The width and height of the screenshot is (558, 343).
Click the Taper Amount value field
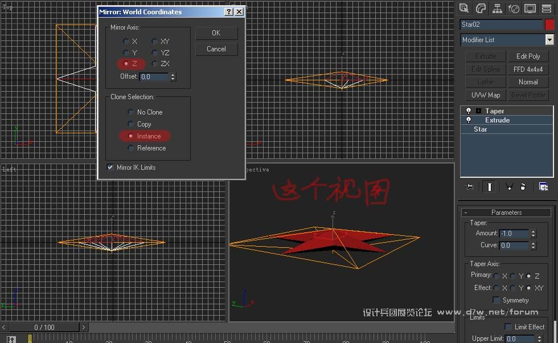pos(514,233)
